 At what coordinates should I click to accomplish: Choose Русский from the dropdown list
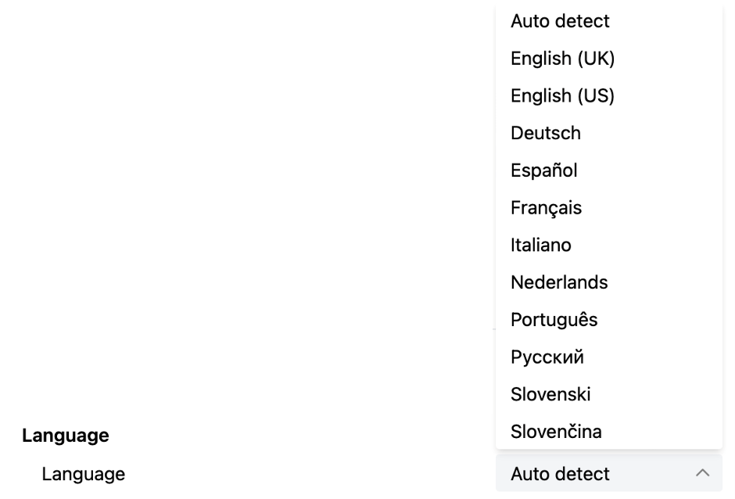click(609, 357)
